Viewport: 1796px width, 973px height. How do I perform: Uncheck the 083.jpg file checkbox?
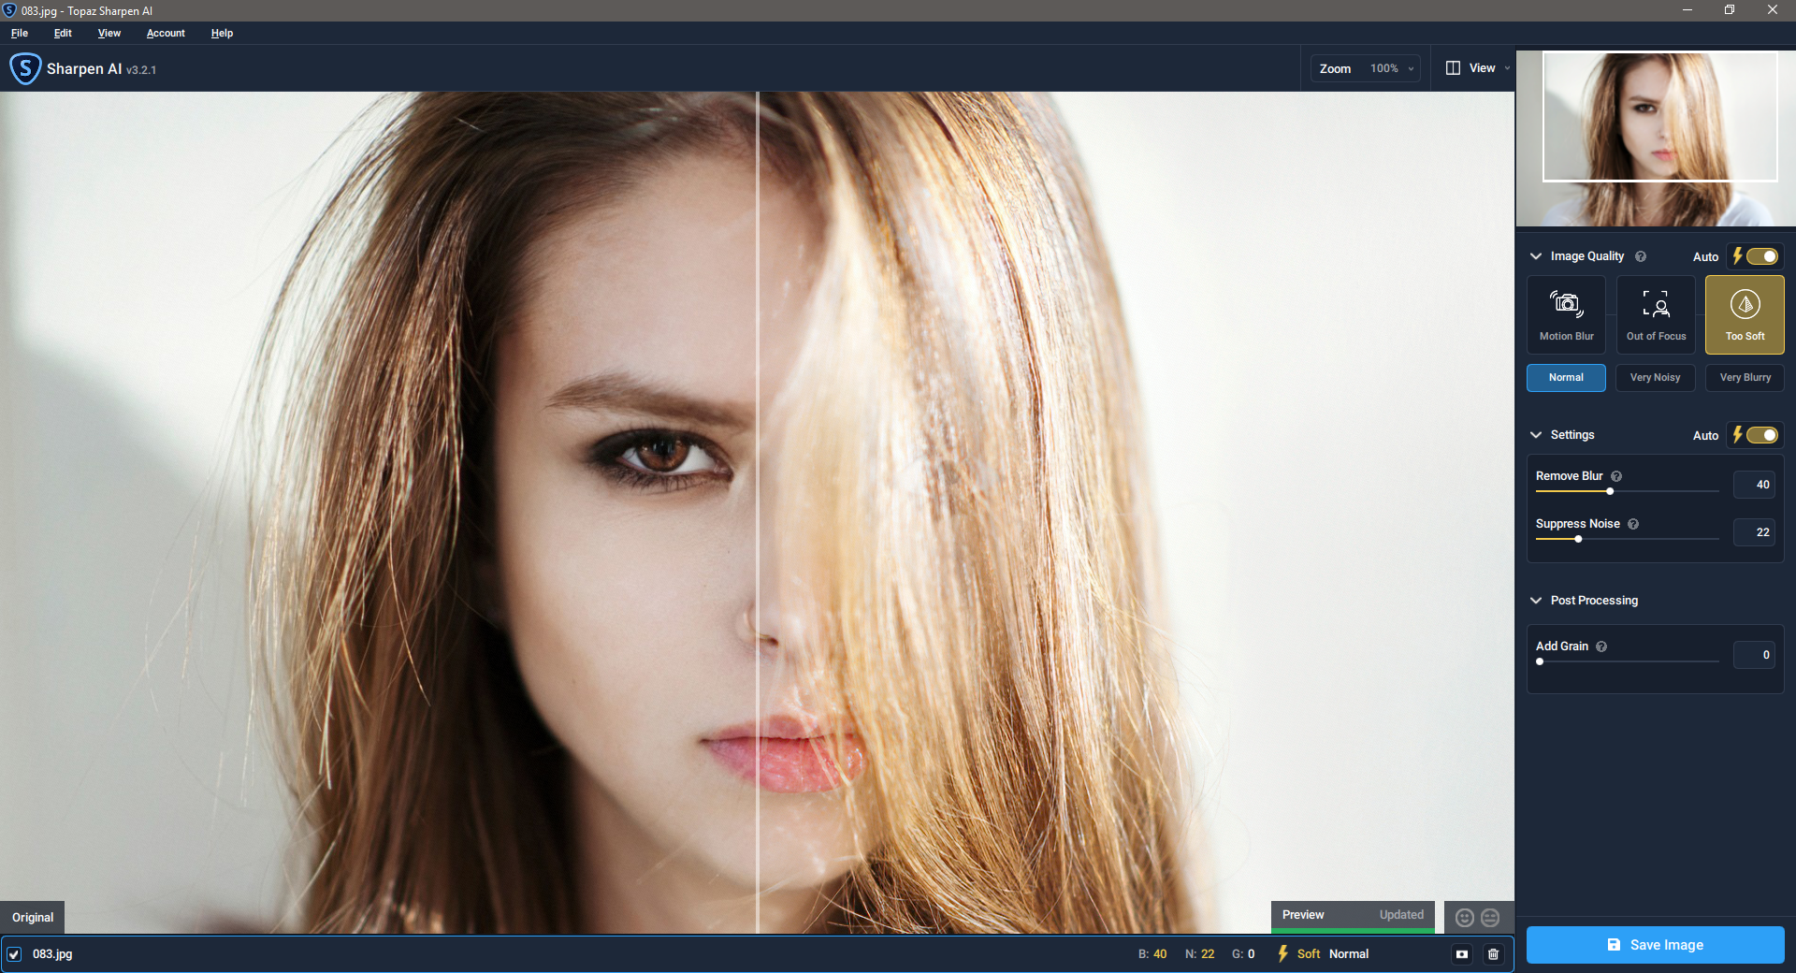coord(15,954)
